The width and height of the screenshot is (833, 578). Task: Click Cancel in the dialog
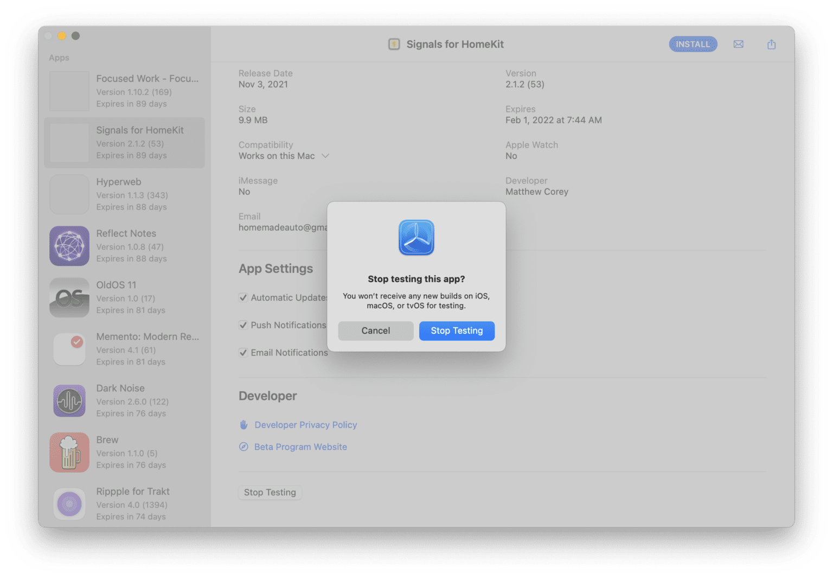(x=375, y=331)
